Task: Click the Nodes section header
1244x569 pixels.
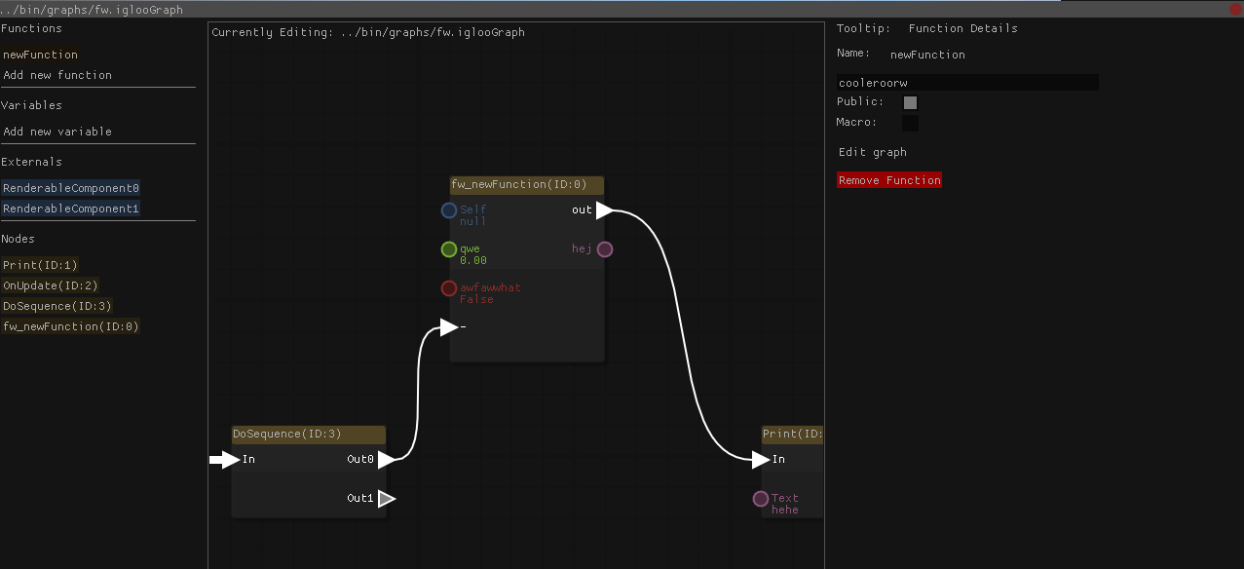Action: click(18, 239)
